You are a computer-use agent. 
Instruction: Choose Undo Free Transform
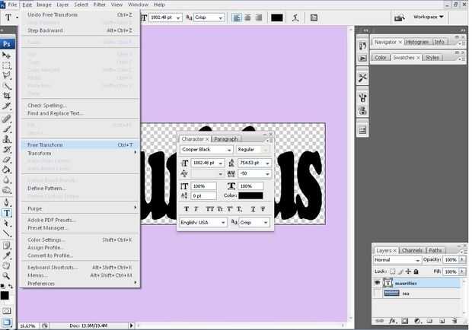(80, 14)
